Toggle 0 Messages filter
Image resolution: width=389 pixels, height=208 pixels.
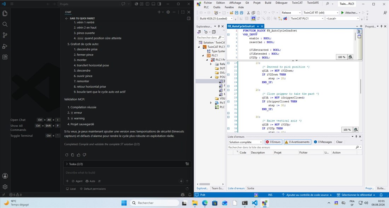(323, 142)
